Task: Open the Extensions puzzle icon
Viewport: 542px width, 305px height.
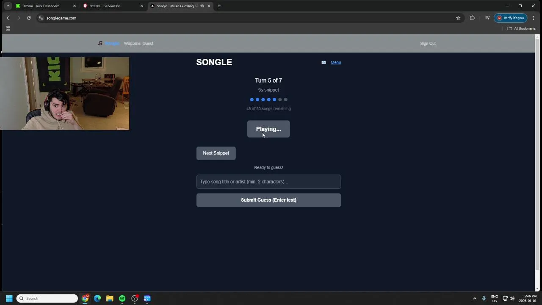Action: [x=473, y=18]
